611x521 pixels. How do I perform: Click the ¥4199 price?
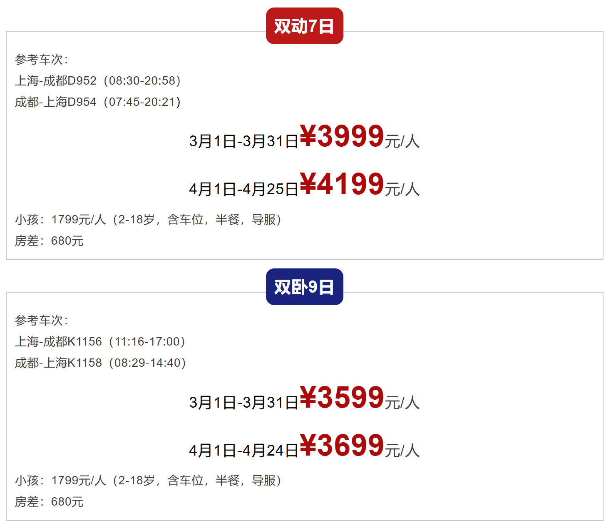tap(341, 184)
